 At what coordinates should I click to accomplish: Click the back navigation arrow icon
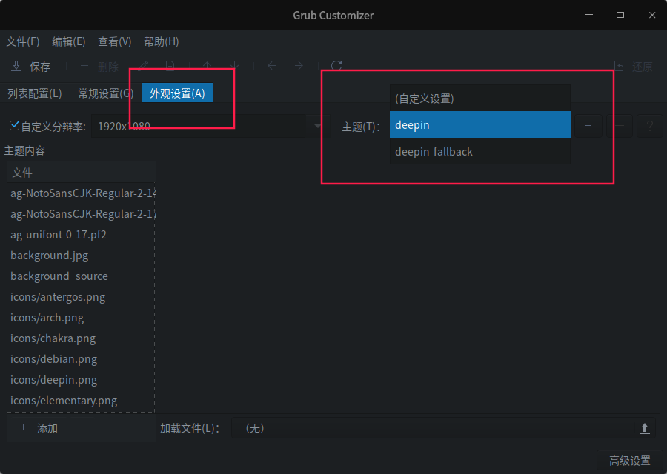point(271,66)
